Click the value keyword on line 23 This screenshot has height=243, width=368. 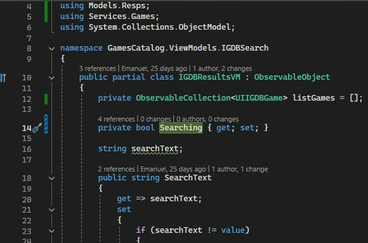tap(232, 230)
